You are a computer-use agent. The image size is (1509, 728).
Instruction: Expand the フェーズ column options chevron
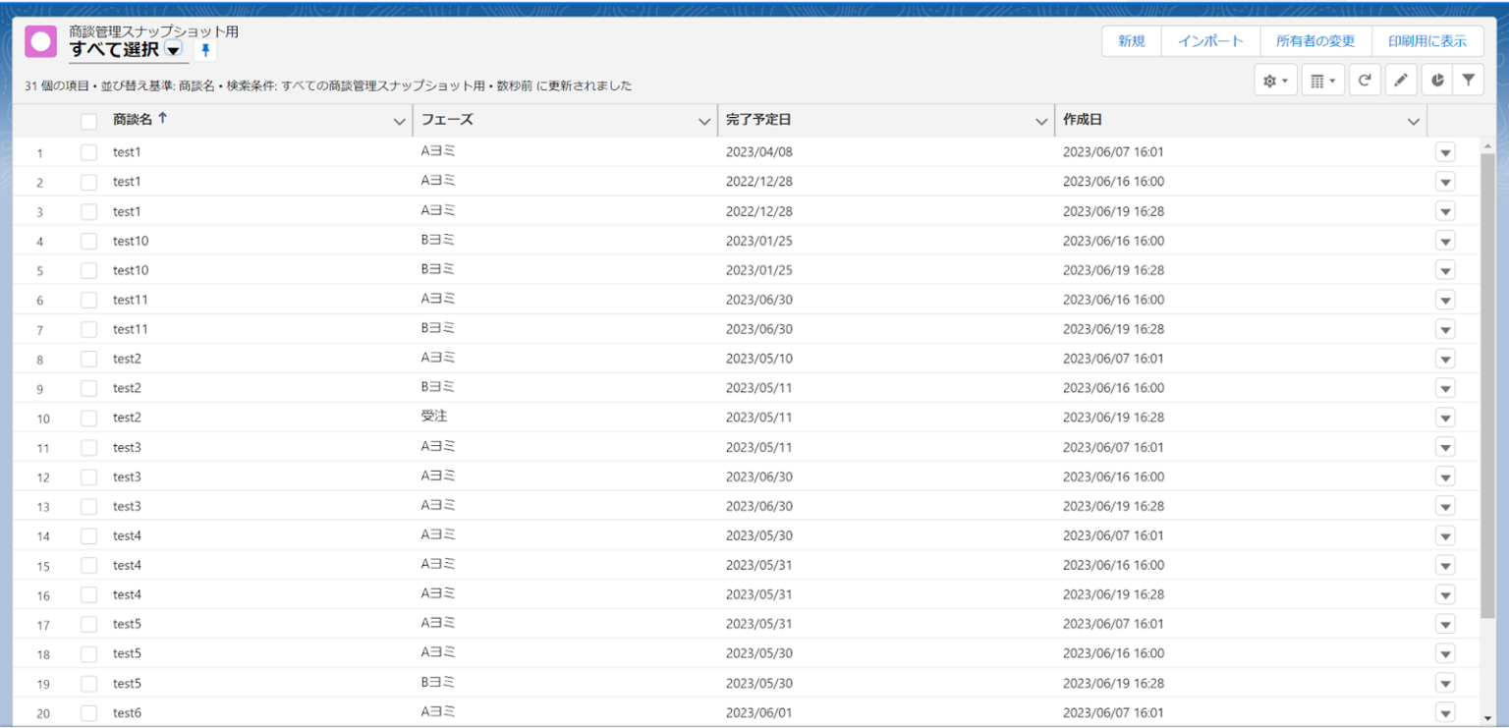pos(703,121)
